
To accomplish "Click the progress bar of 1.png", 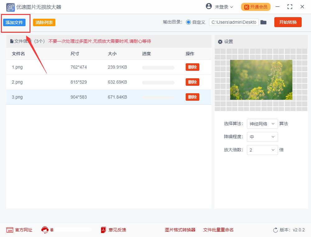I will pos(158,67).
